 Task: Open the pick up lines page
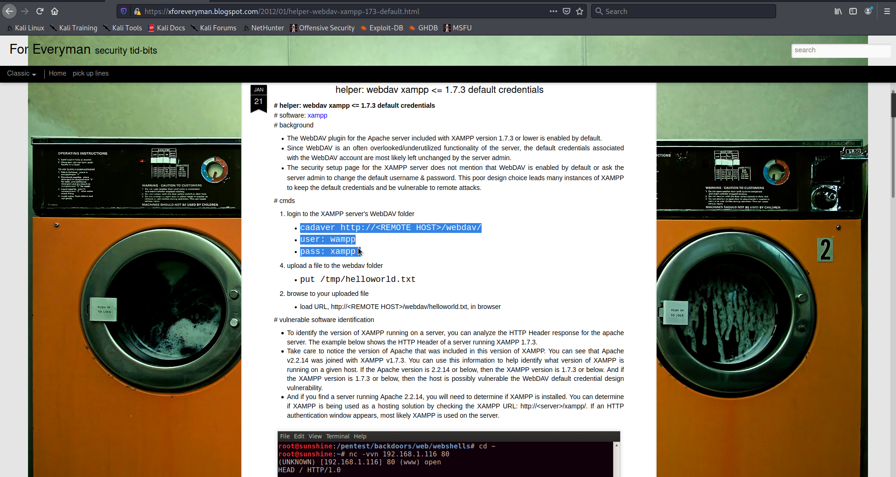point(91,73)
